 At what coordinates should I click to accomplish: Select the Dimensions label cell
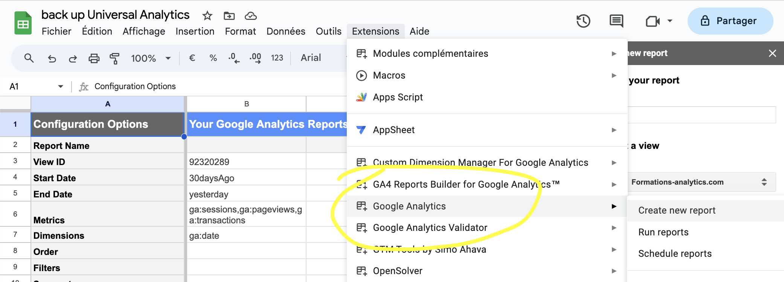pos(108,235)
